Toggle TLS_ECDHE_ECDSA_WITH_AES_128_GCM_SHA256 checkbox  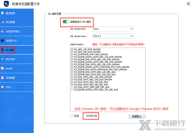(x=72, y=57)
